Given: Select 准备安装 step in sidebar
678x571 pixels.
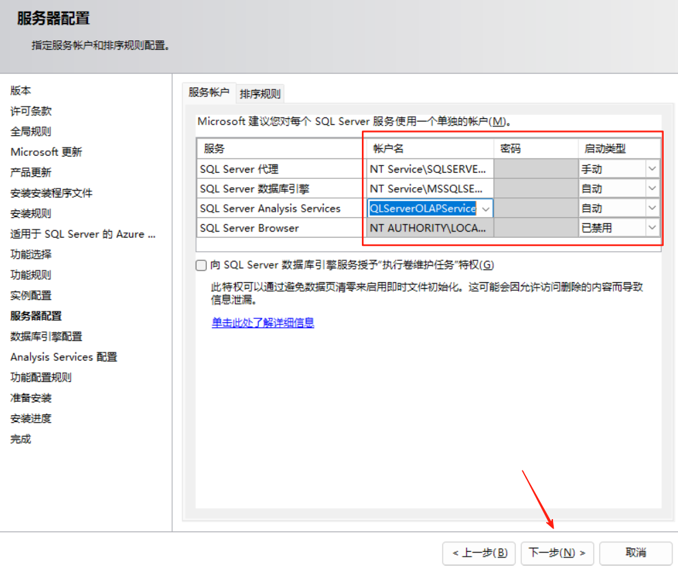Looking at the screenshot, I should tap(31, 398).
